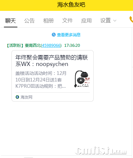
Task: Click the orange phone call icon
Action: click(x=131, y=19)
